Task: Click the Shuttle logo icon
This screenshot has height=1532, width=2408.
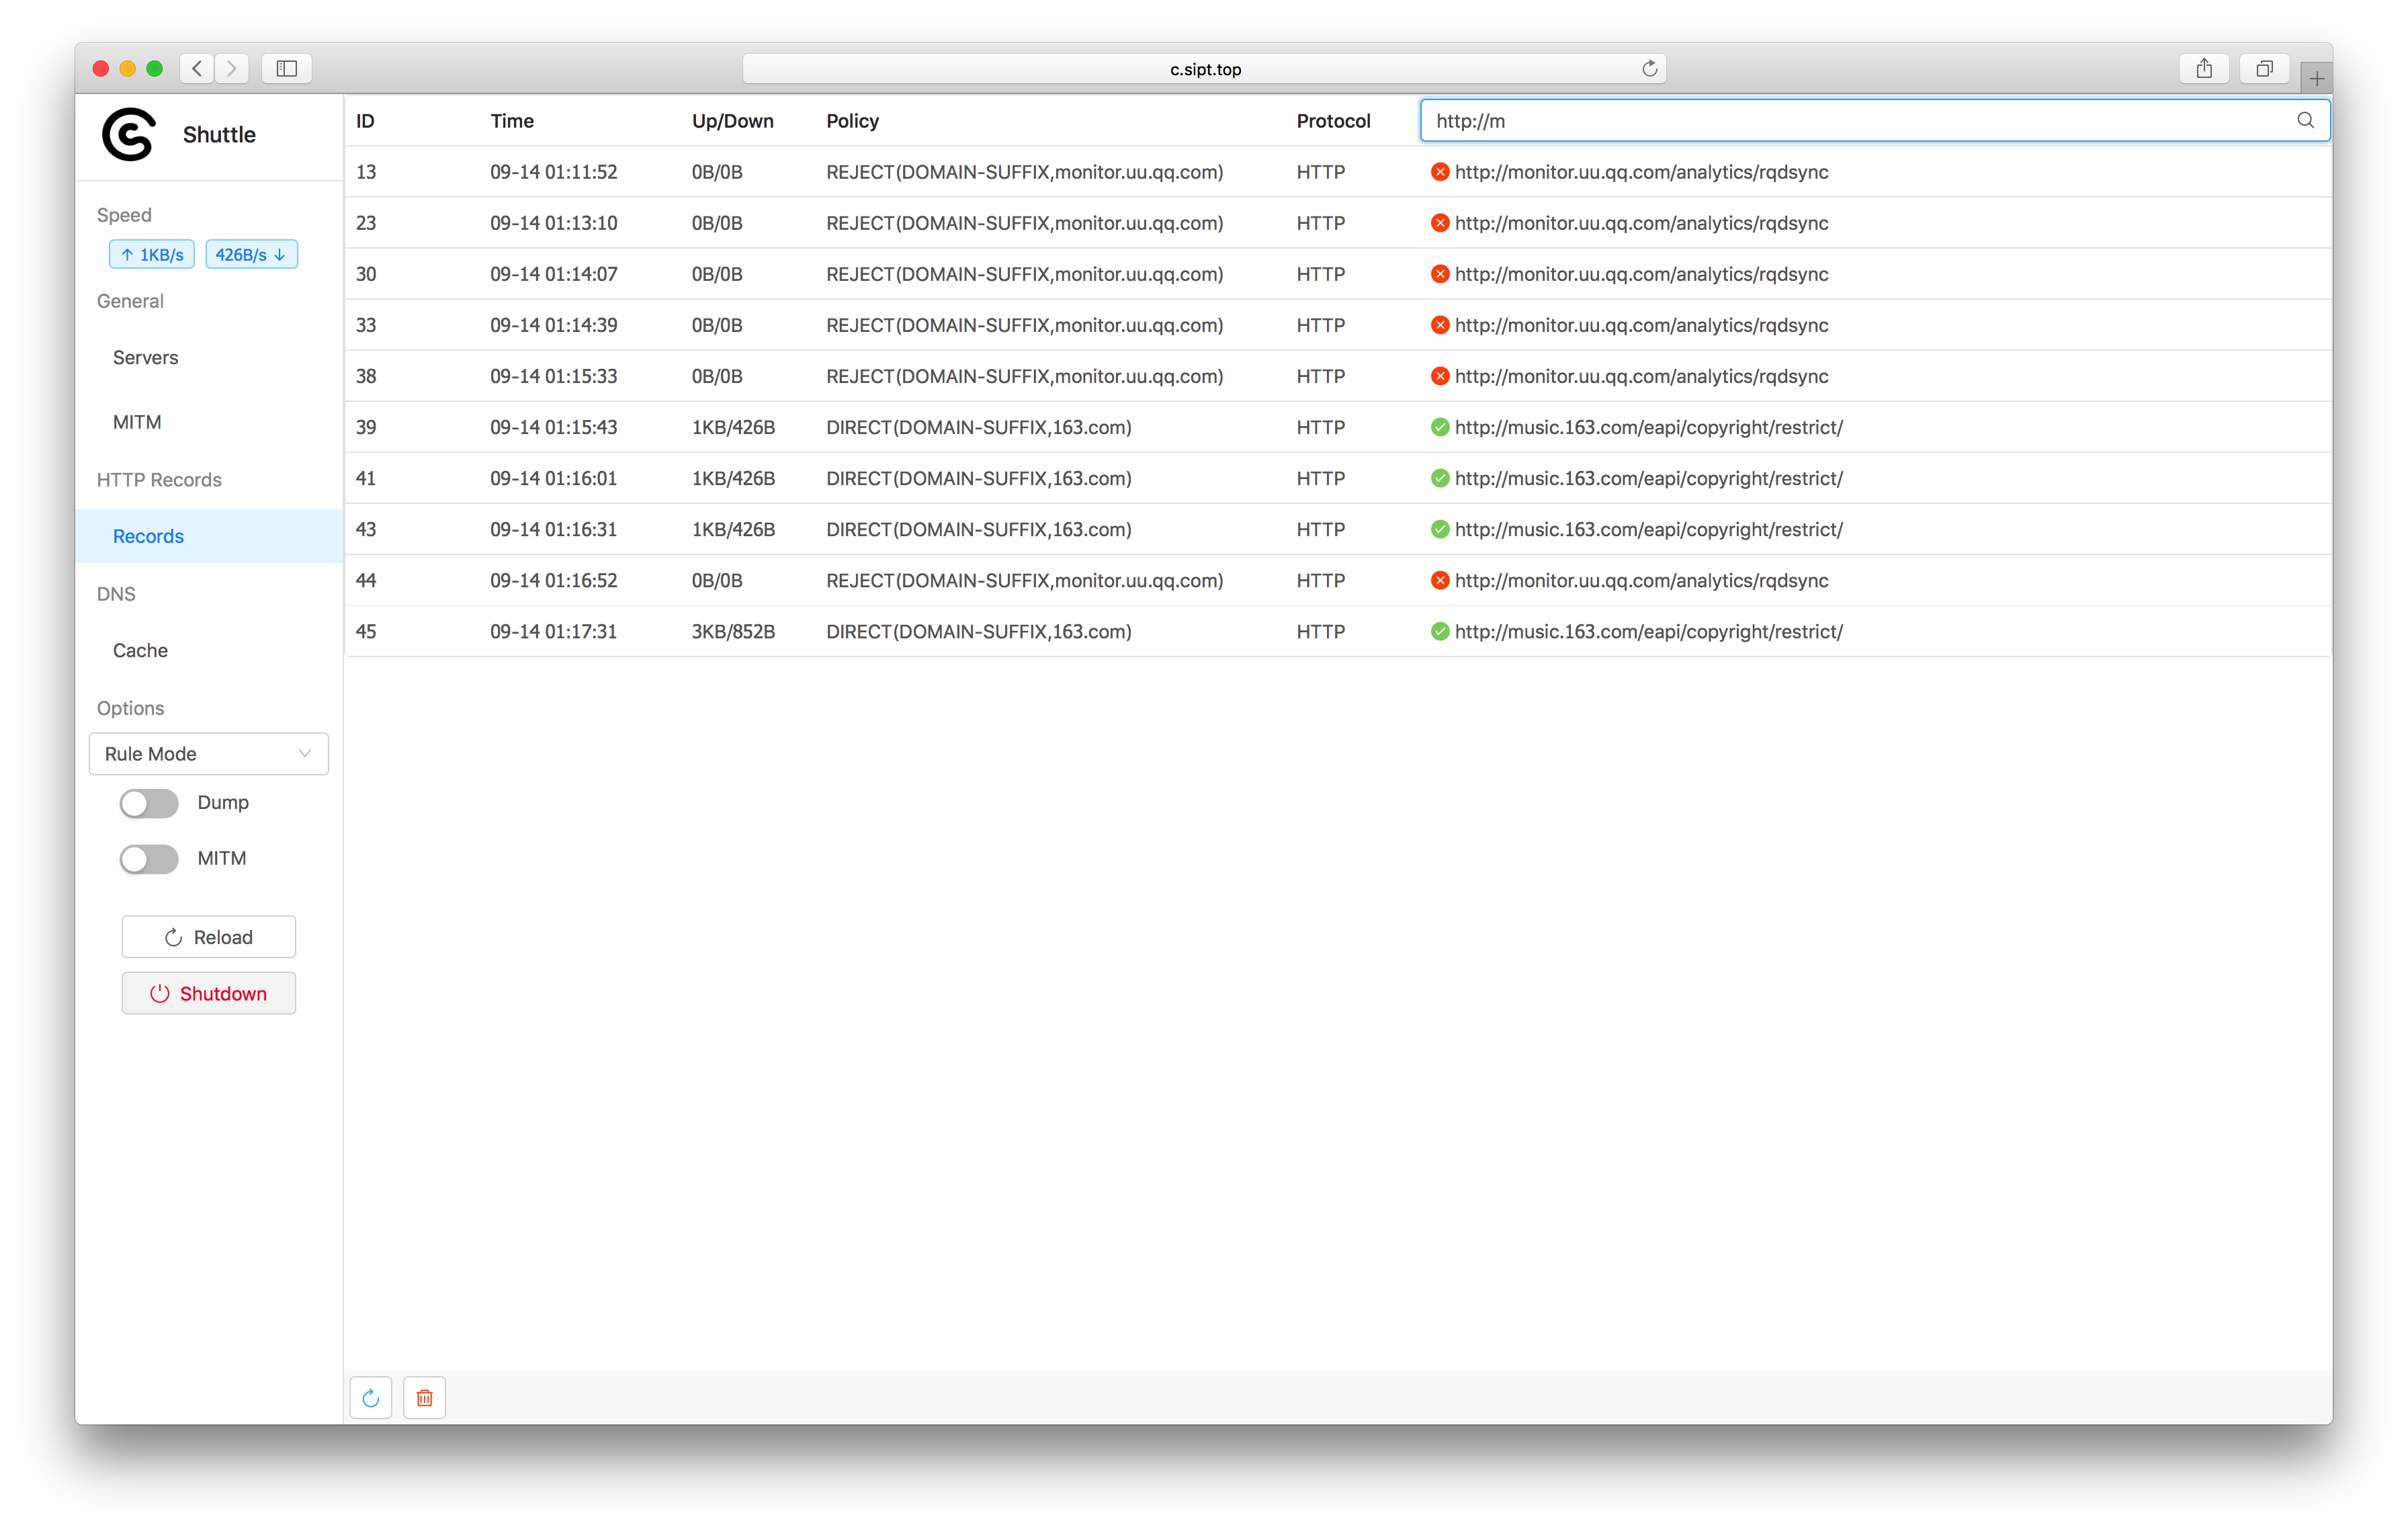Action: (129, 134)
